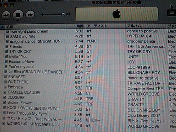
Task: Uncheck the Friends track checkbox
Action: pyautogui.click(x=7, y=47)
